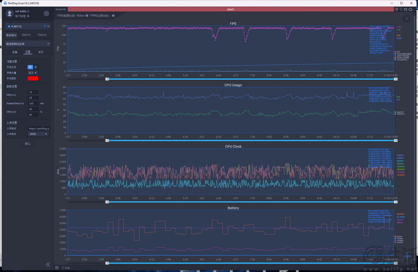Toggle FPS series in FPS chart legend
Screen dimensions: 418x272
(397, 52)
